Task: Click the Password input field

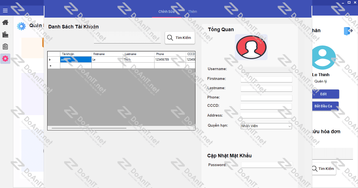Action: [x=267, y=165]
